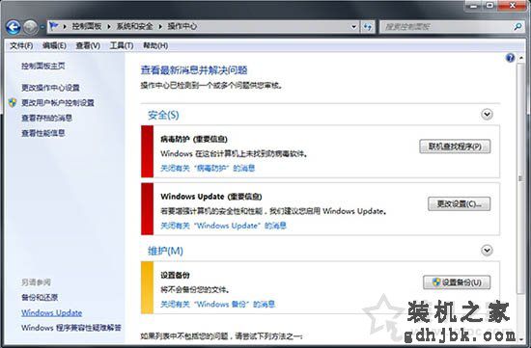This screenshot has width=531, height=348.
Task: Click 操作中心 in the breadcrumb path
Action: 182,26
